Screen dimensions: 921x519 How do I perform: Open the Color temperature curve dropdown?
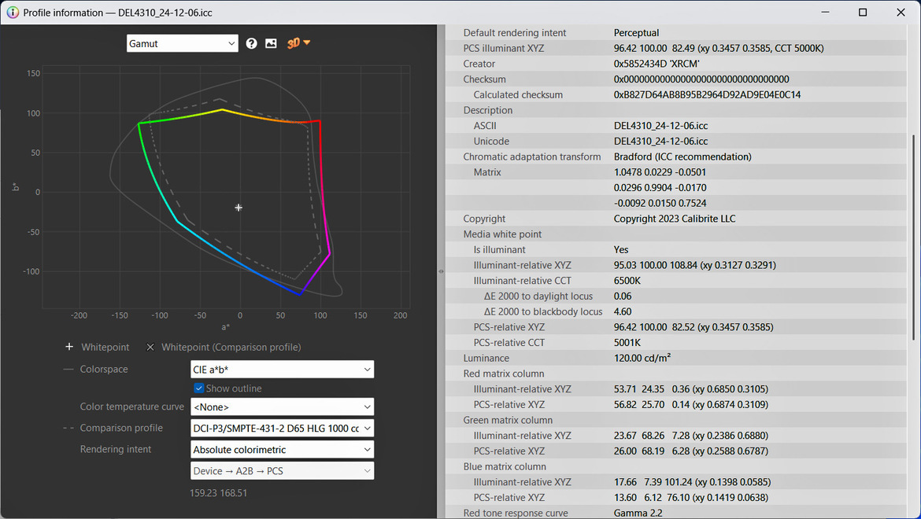(282, 407)
